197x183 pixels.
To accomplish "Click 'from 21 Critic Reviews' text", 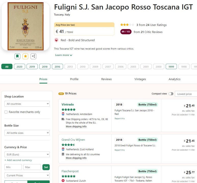I will click(x=148, y=32).
